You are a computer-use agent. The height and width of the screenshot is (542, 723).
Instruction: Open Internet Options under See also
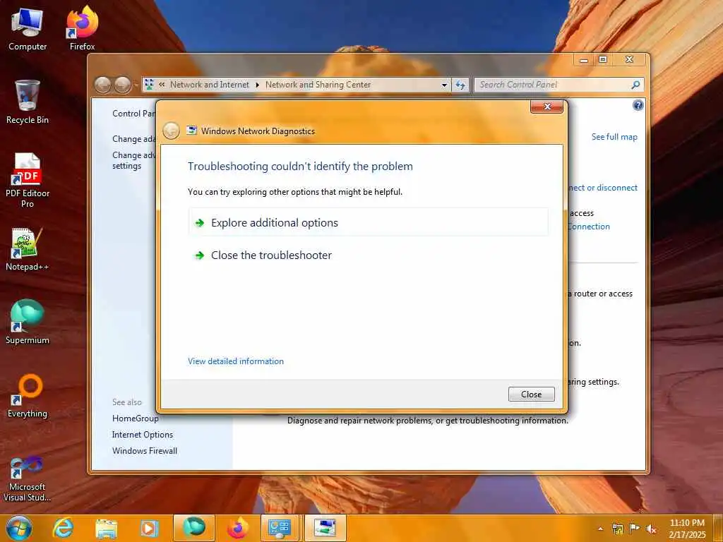[143, 435]
